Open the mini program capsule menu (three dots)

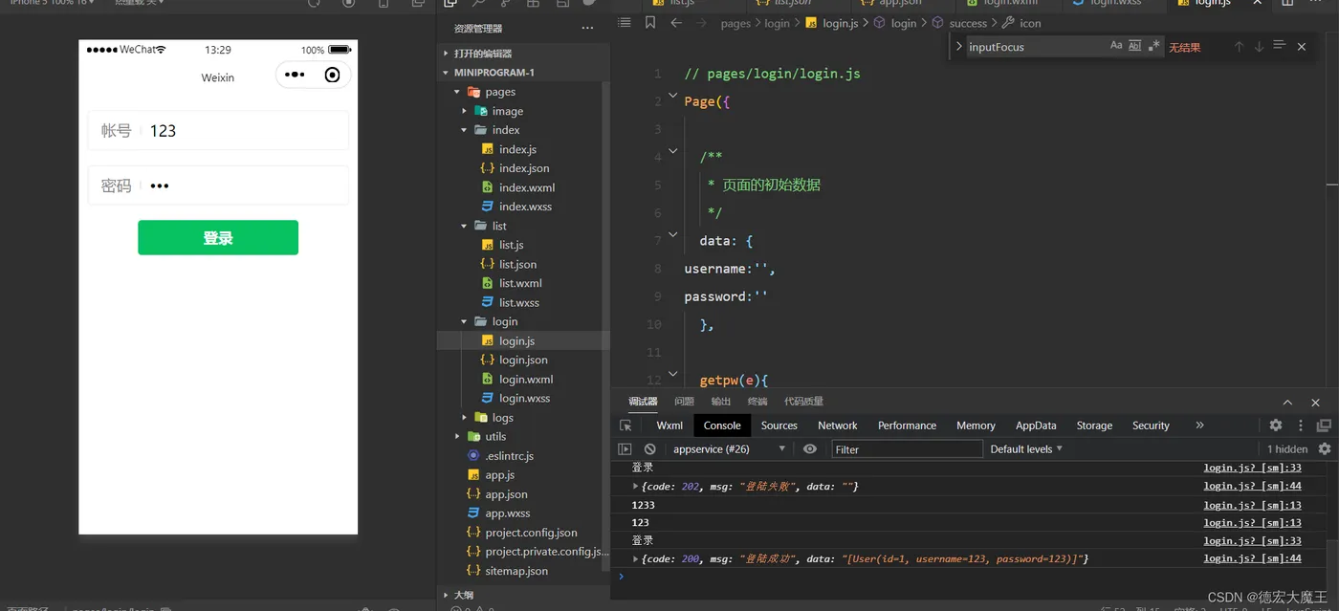tap(295, 75)
